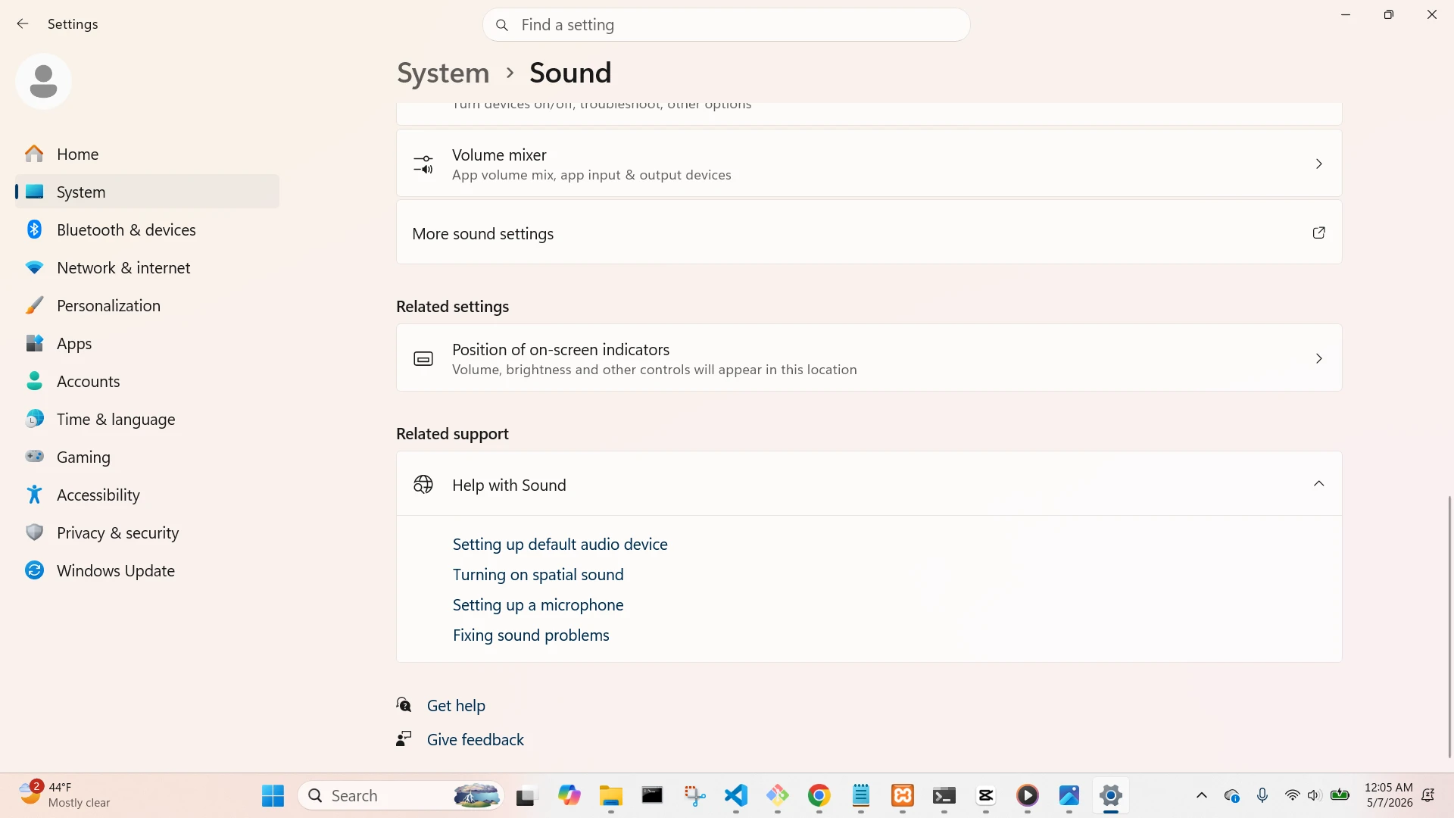The height and width of the screenshot is (818, 1454).
Task: Open Setting up a microphone link
Action: pos(538,605)
